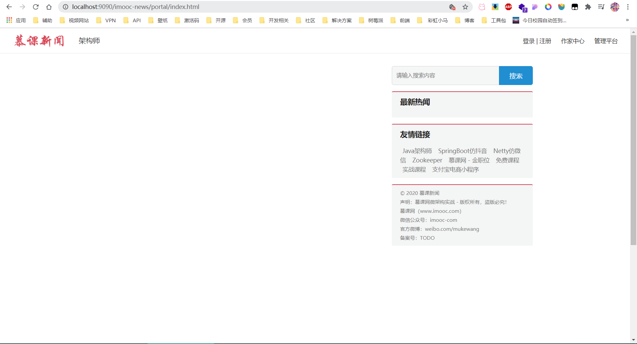
Task: Click the 友情链接 heading
Action: click(415, 135)
